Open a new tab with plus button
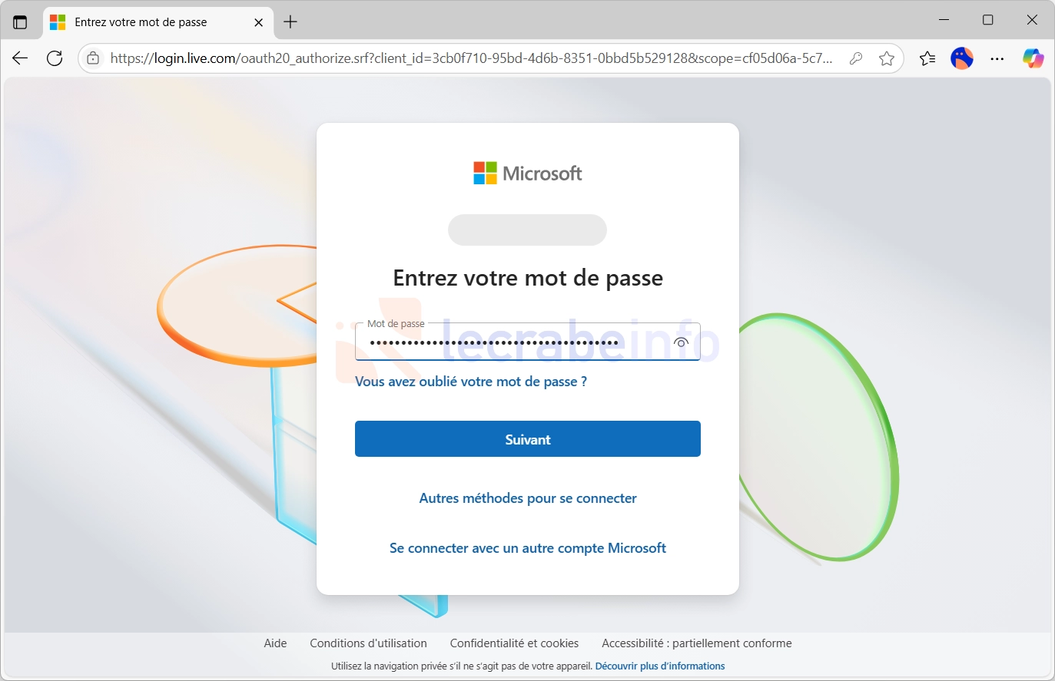The image size is (1055, 681). [x=290, y=22]
